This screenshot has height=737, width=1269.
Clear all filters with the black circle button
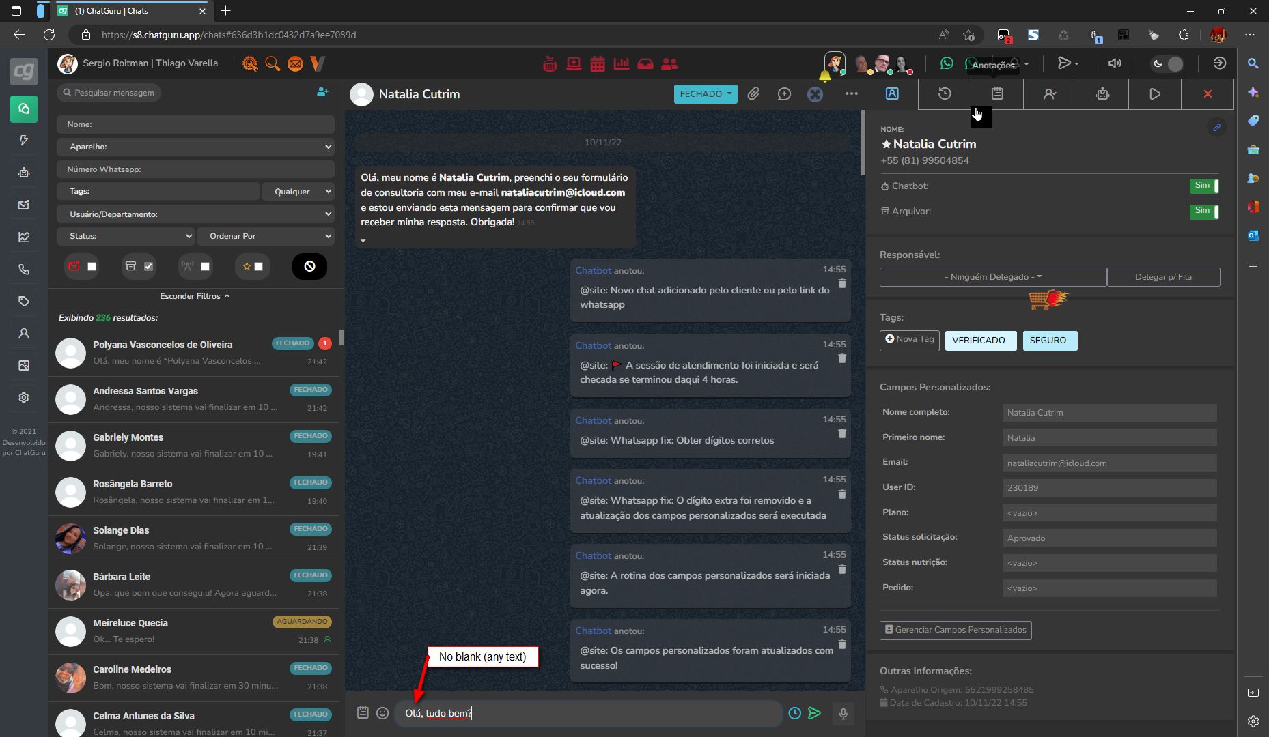pyautogui.click(x=309, y=266)
